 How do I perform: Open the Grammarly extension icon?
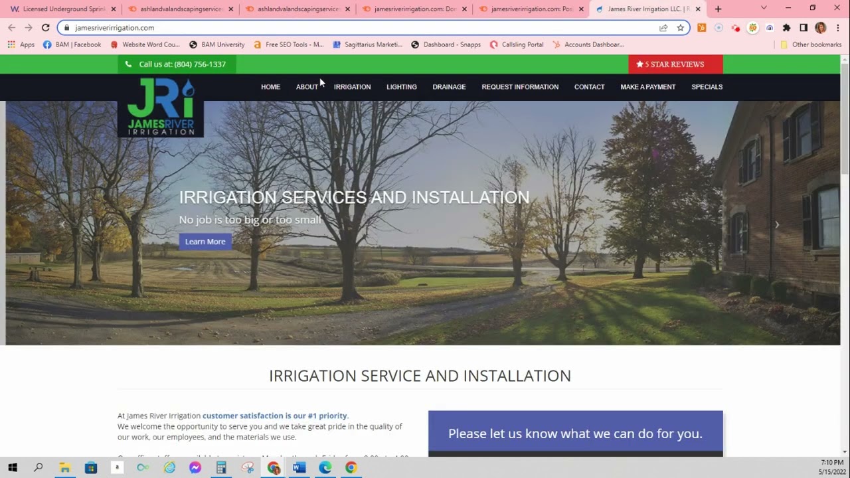pyautogui.click(x=719, y=27)
